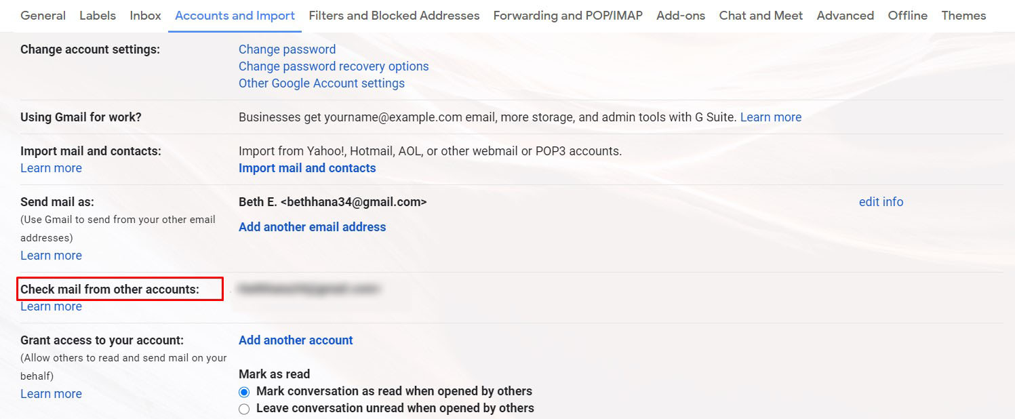Switch to the Labels tab
1015x419 pixels.
point(98,16)
